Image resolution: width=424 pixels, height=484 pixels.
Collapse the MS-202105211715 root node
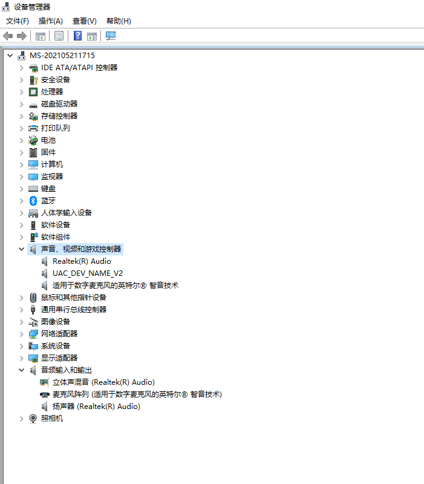point(10,56)
